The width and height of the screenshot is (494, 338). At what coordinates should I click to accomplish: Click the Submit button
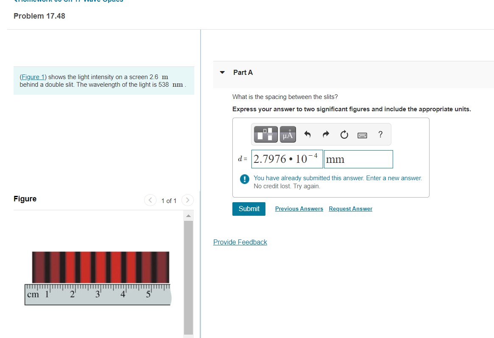tap(249, 209)
